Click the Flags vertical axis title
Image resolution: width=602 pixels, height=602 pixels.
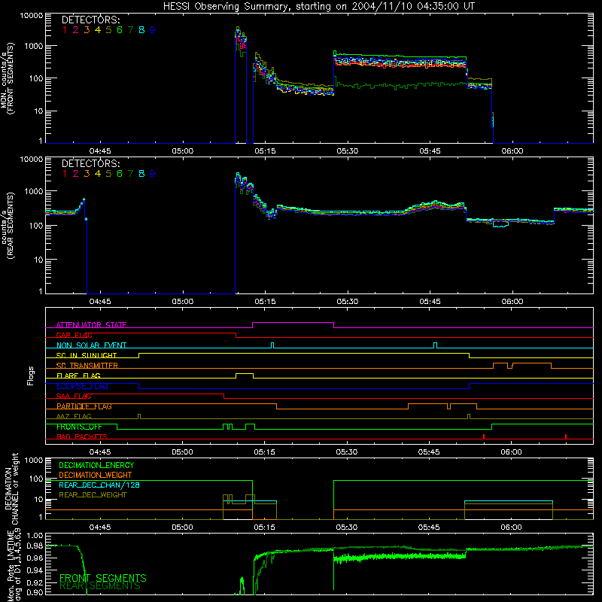click(31, 375)
